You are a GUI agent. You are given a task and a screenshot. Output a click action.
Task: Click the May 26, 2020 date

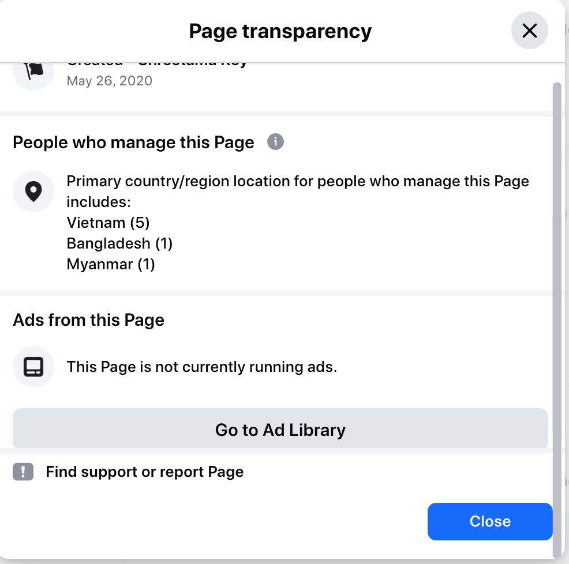[110, 81]
